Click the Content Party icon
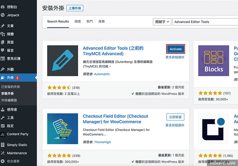This screenshot has width=238, height=166. (x=3, y=134)
